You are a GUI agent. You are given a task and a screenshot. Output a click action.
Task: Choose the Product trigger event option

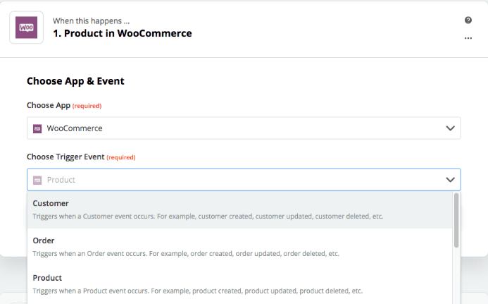coord(47,278)
